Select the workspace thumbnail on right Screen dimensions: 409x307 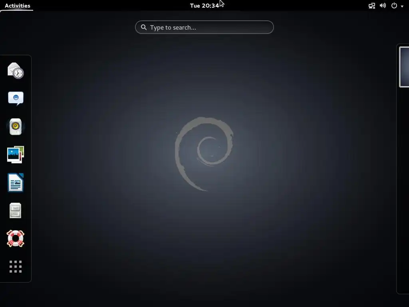click(404, 67)
